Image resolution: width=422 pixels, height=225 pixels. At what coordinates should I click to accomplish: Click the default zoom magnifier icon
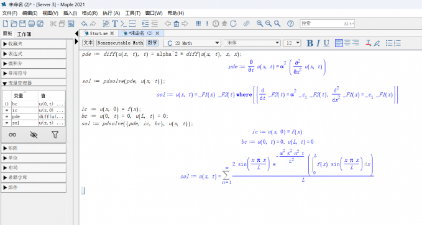(277, 24)
